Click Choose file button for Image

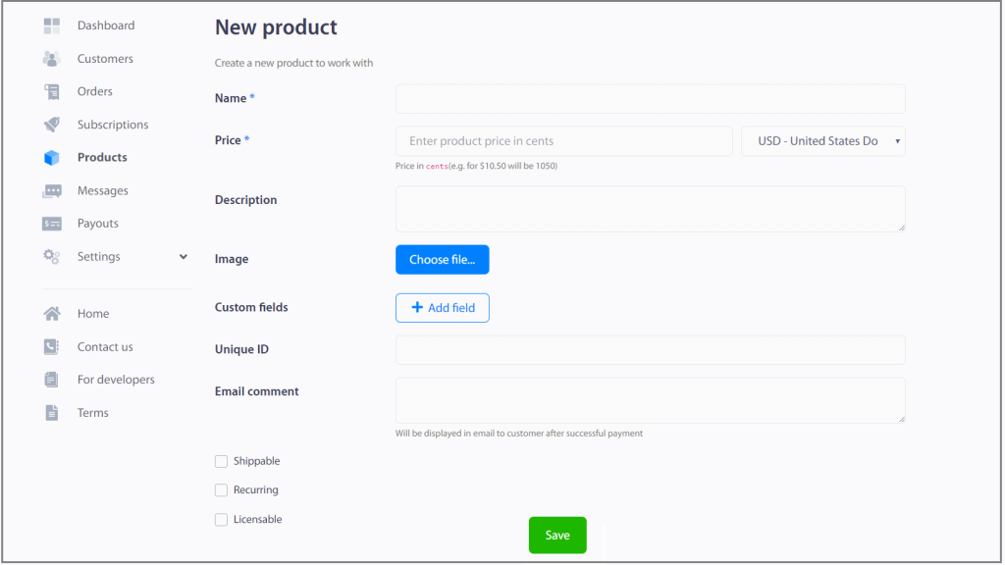[x=443, y=259]
